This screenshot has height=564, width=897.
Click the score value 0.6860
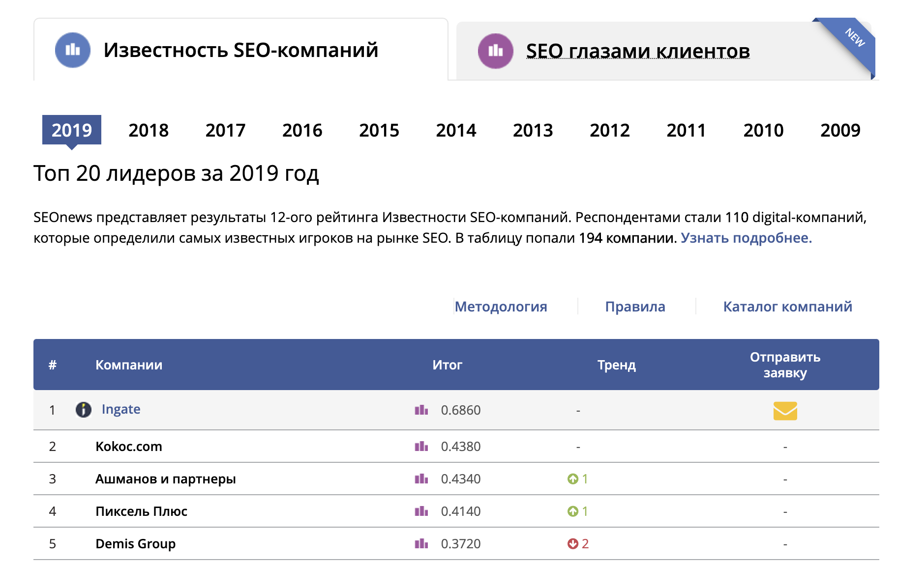point(461,410)
